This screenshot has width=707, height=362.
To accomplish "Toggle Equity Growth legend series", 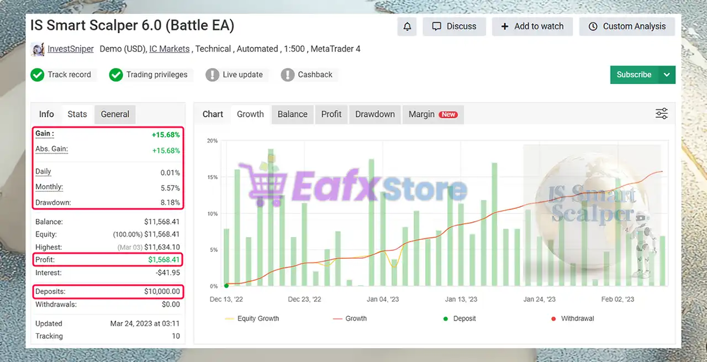I will [252, 318].
